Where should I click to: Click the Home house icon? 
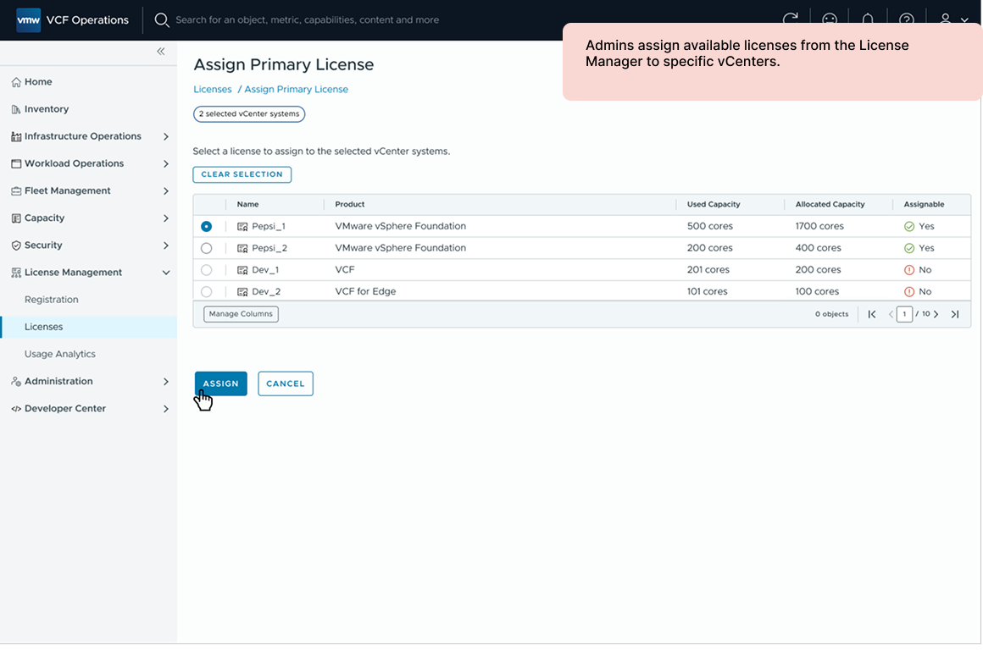pos(16,82)
